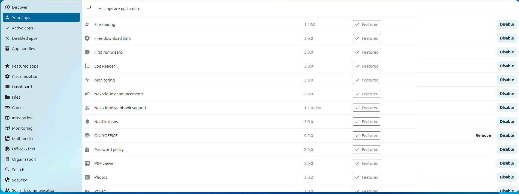Remove the ONLYOFFICE app
This screenshot has height=194, width=519.
click(x=483, y=135)
